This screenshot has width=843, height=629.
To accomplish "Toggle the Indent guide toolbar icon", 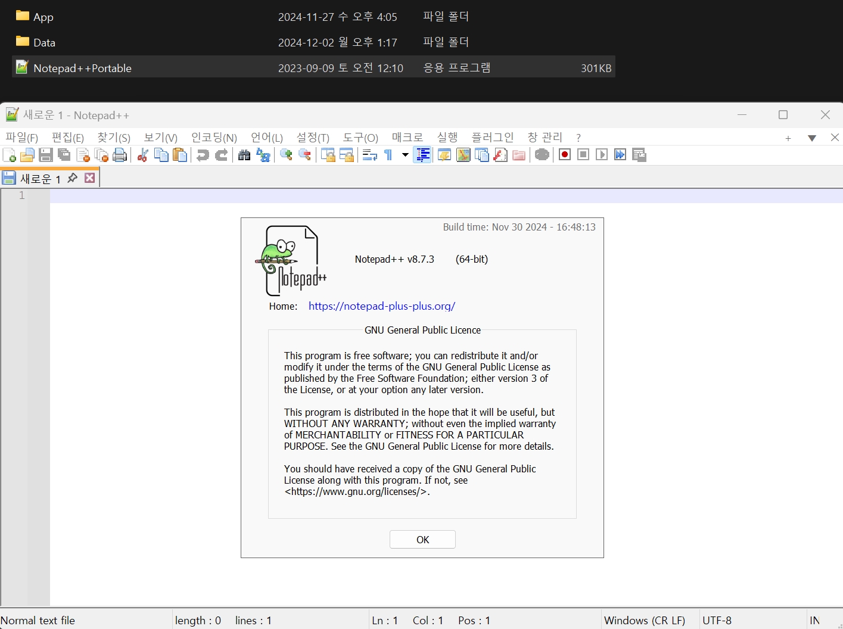I will [x=422, y=155].
